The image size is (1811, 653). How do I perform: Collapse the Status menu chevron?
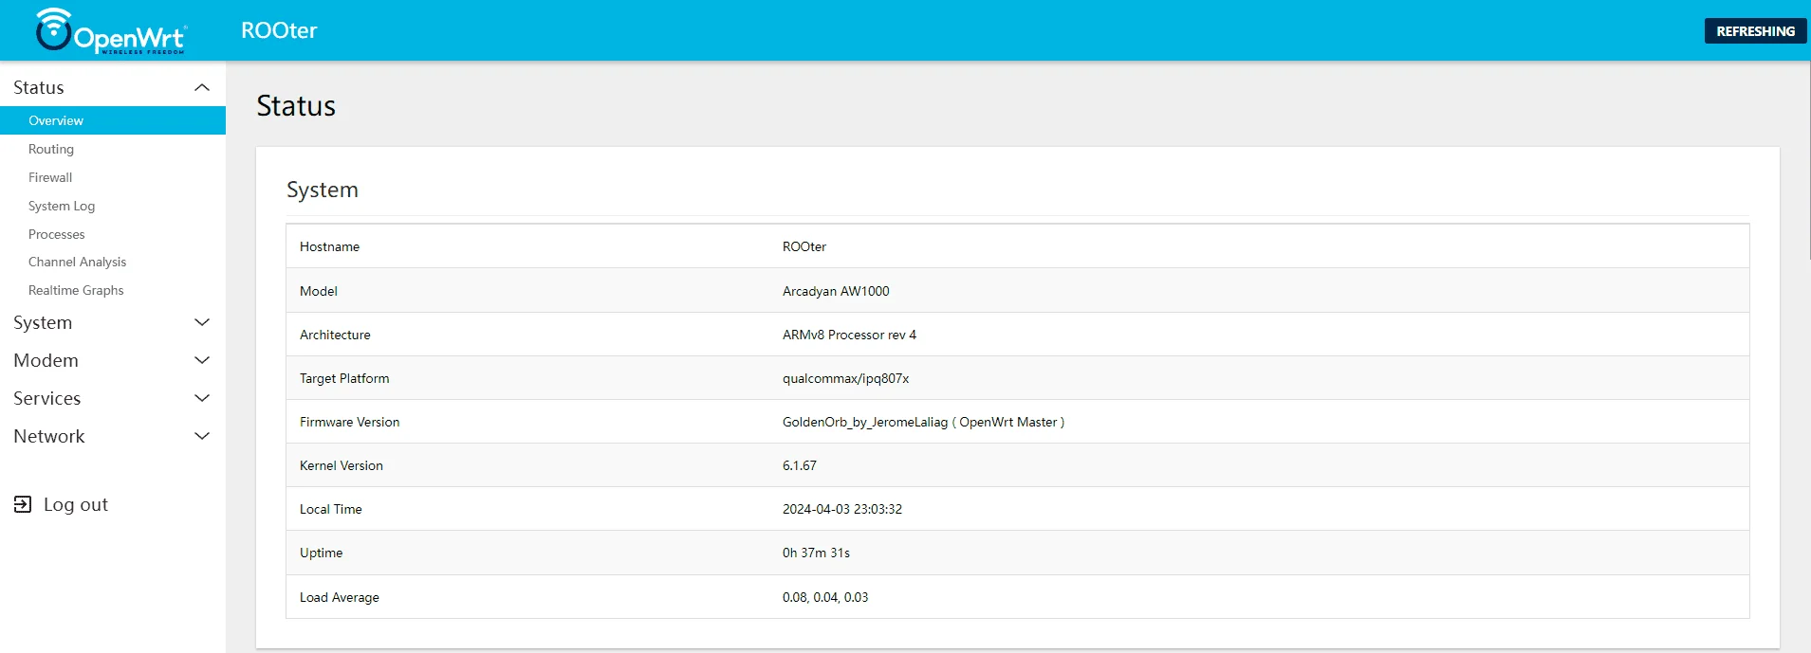coord(202,87)
